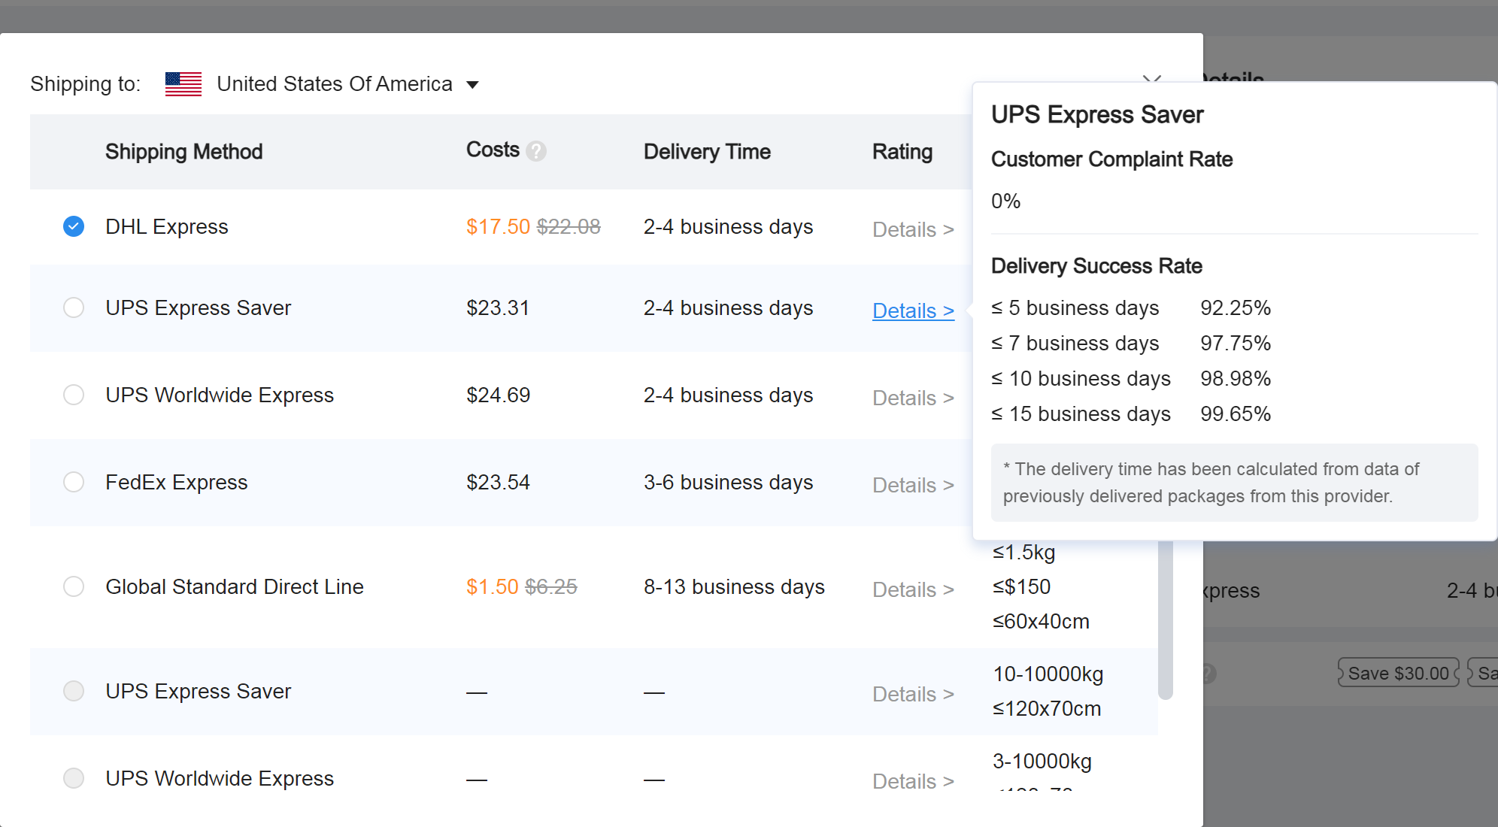The height and width of the screenshot is (827, 1498).
Task: Click the Save $30.00 coupon tag
Action: point(1398,673)
